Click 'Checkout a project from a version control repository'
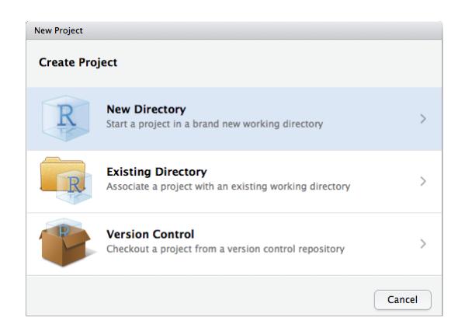Screen dimensions: 458x328 click(225, 249)
